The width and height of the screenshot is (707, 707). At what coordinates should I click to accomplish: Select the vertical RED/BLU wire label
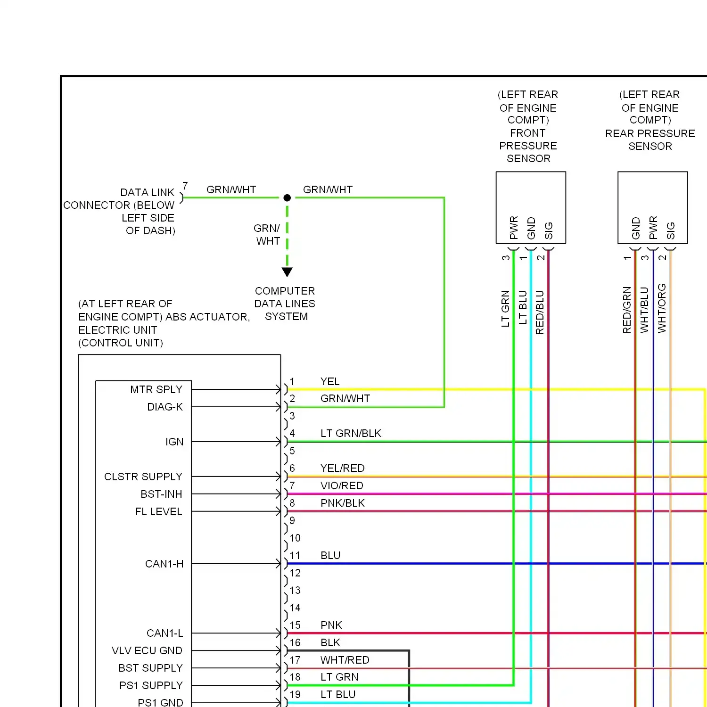540,312
